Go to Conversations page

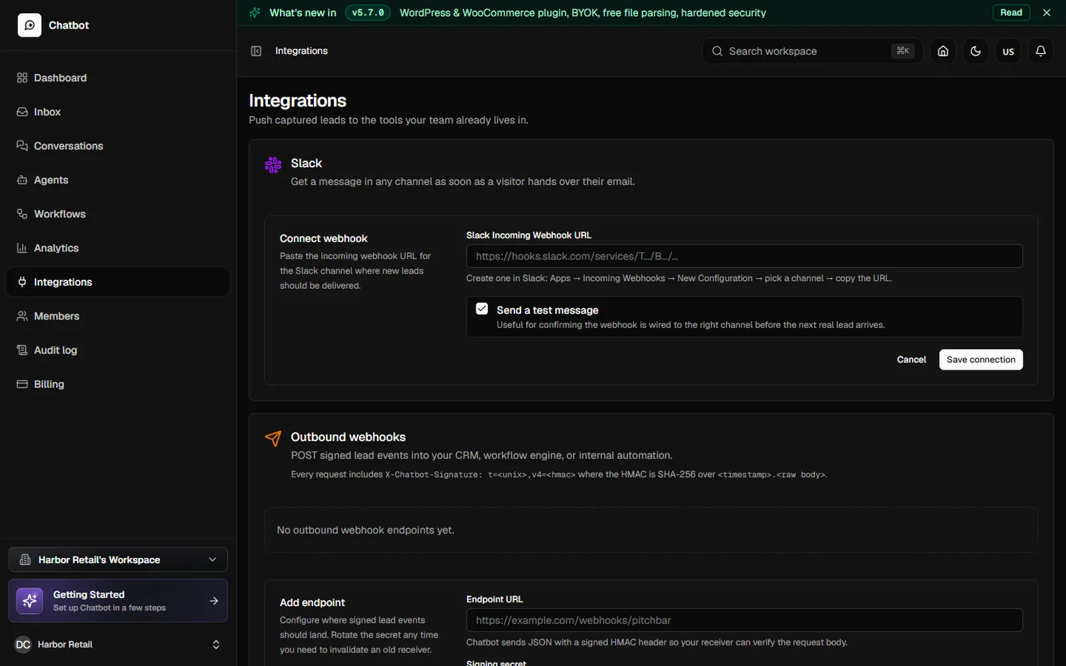point(118,146)
